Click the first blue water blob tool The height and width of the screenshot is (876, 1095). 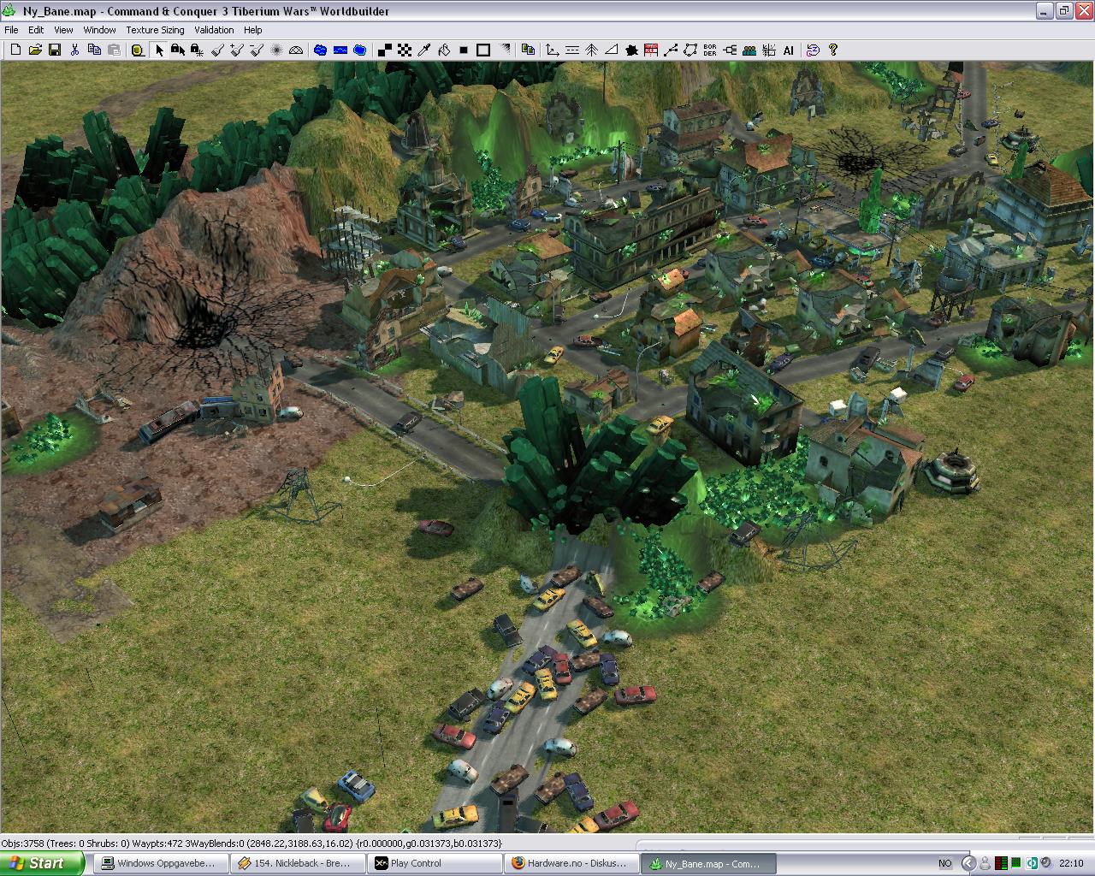click(320, 50)
